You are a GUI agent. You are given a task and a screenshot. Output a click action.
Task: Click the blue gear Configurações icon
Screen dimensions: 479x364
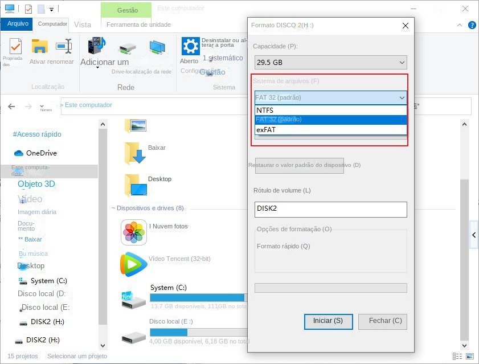pos(190,46)
